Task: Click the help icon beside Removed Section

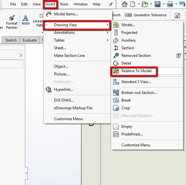Action: 179,55
